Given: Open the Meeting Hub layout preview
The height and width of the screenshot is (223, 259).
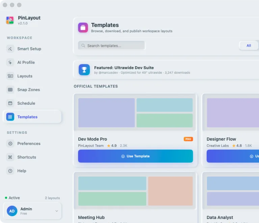Looking at the screenshot, I should (x=135, y=191).
